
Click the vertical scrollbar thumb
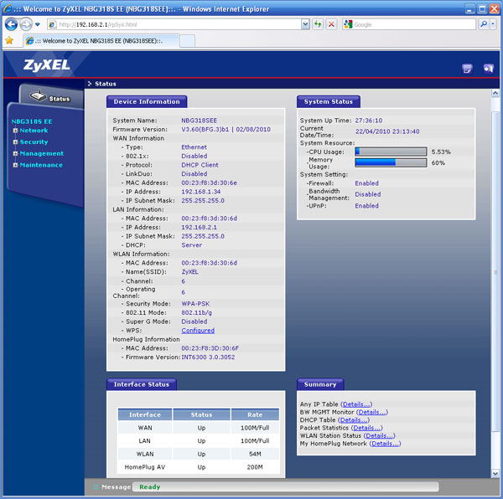click(x=495, y=272)
